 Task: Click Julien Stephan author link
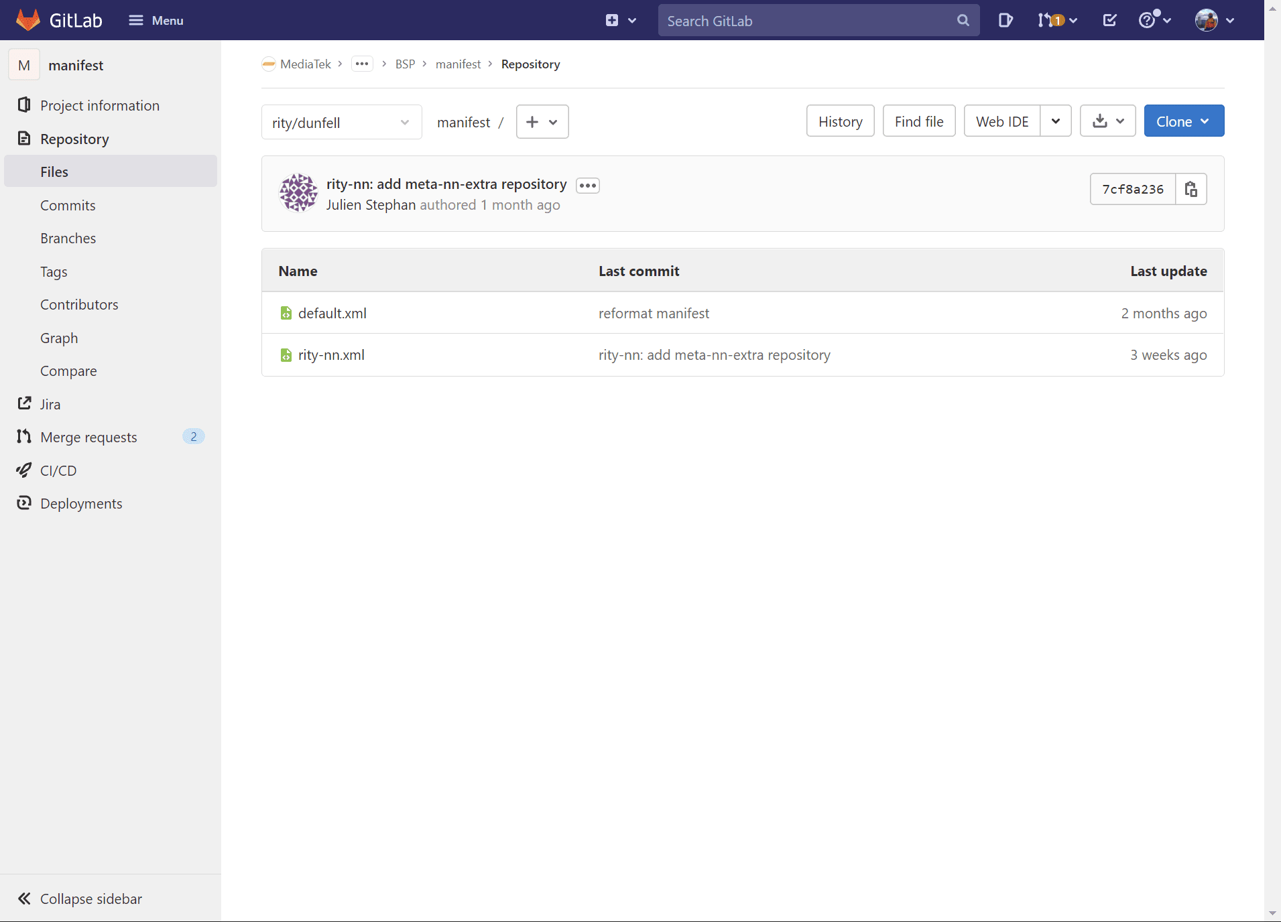pyautogui.click(x=371, y=205)
